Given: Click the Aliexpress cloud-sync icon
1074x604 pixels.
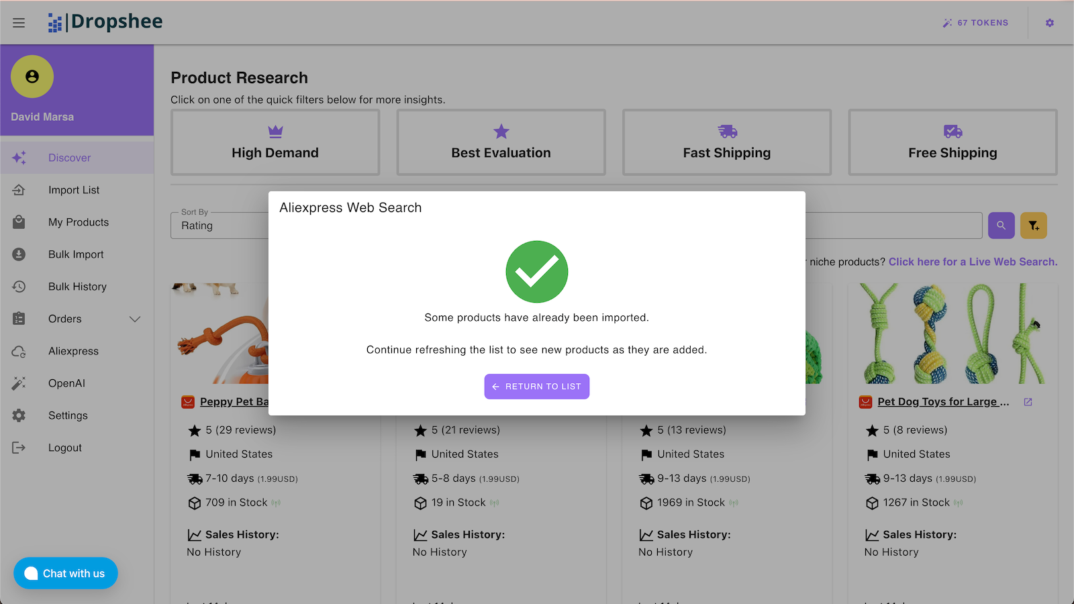Looking at the screenshot, I should point(19,351).
